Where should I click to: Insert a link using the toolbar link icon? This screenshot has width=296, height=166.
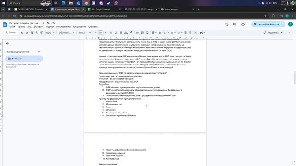(137, 33)
